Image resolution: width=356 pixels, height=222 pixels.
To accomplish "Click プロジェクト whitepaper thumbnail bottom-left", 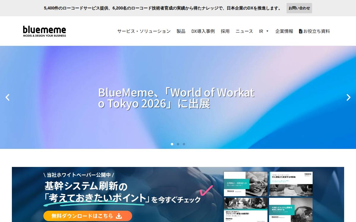I will pos(246,210).
